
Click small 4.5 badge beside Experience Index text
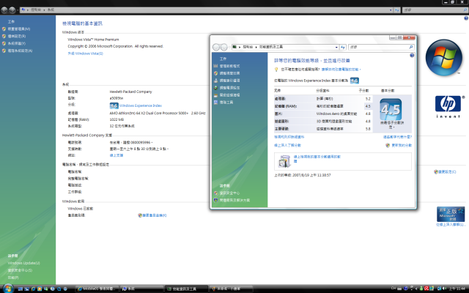[355, 81]
